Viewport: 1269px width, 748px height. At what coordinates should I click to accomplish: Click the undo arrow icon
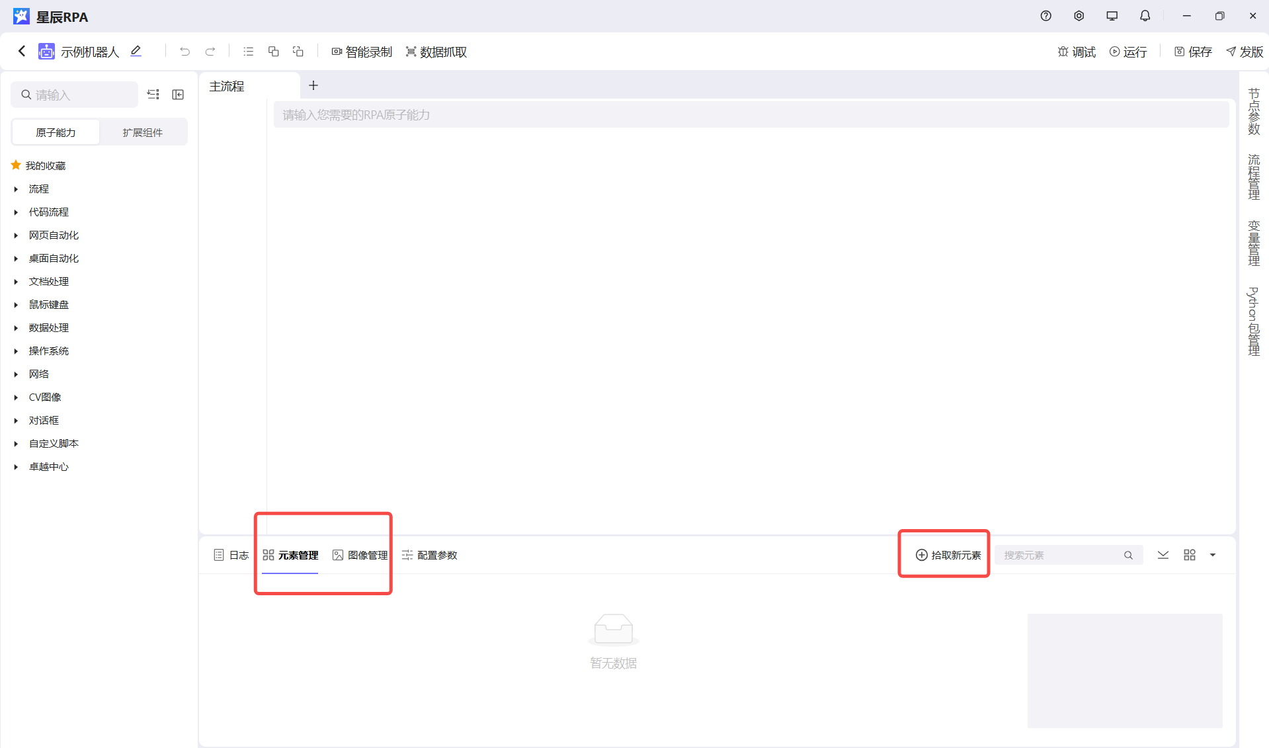pyautogui.click(x=184, y=52)
